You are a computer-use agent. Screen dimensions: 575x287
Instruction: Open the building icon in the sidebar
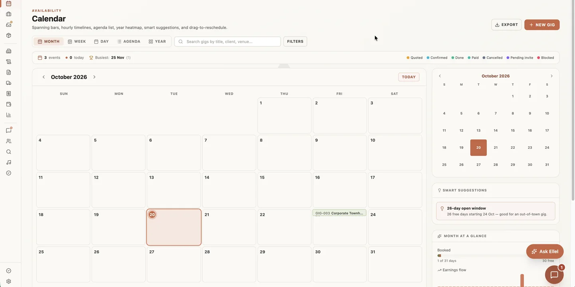coord(9,51)
